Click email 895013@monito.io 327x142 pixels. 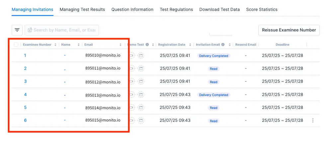(x=103, y=95)
